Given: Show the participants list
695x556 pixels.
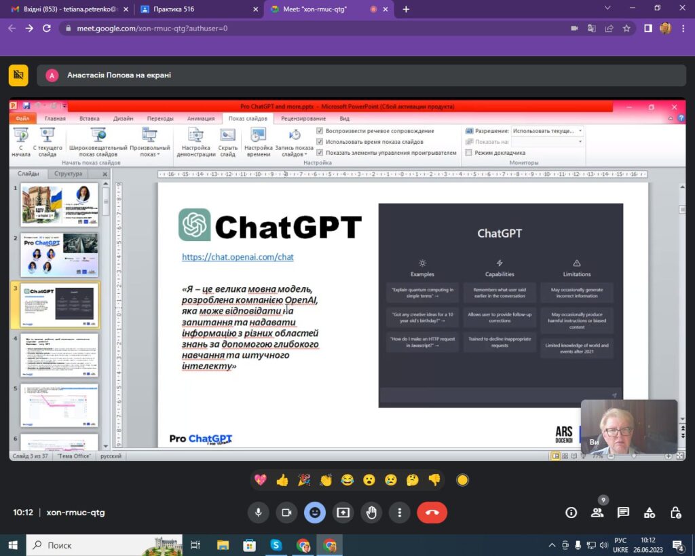Looking at the screenshot, I should click(597, 513).
